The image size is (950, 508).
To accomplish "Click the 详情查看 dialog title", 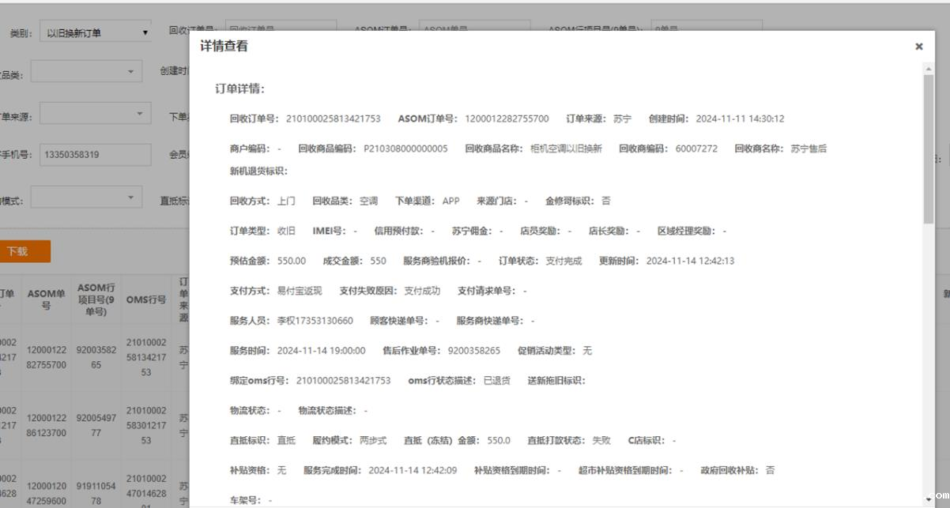I will click(x=224, y=46).
